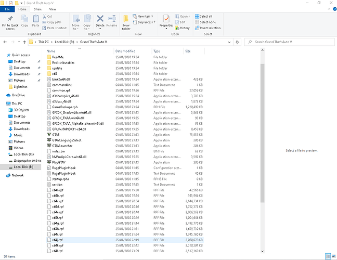
Task: Switch to the View ribbon tab
Action: coord(53,9)
